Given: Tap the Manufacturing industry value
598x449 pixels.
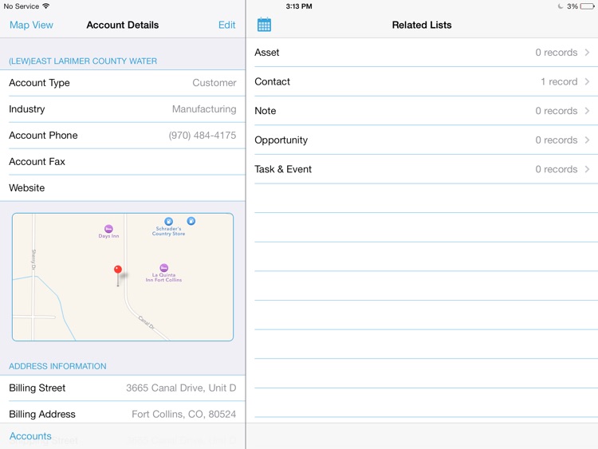Looking at the screenshot, I should click(204, 109).
